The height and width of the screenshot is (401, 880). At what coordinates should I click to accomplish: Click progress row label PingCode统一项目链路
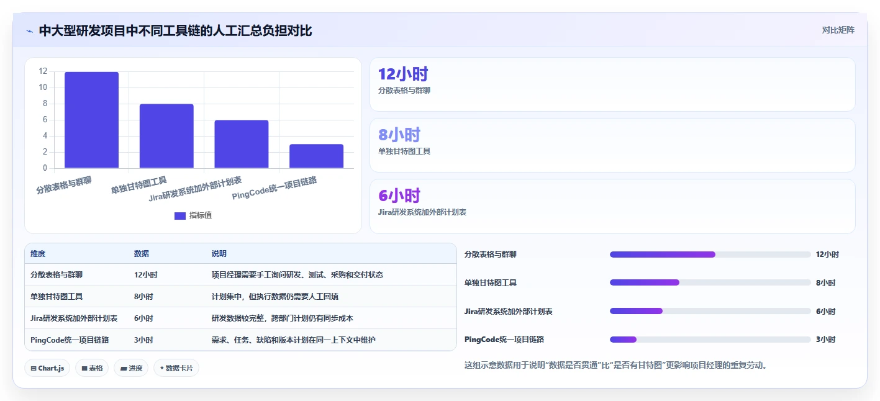pyautogui.click(x=504, y=340)
